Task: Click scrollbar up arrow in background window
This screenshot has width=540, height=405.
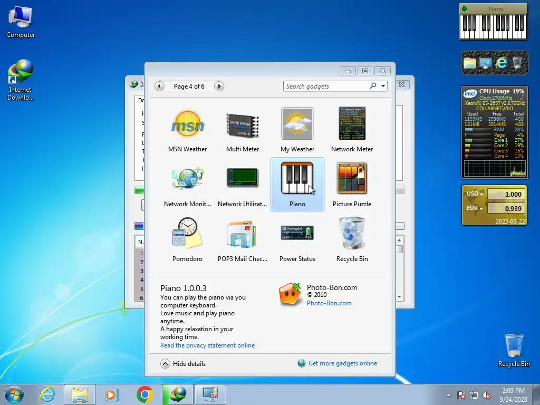Action: tap(400, 240)
